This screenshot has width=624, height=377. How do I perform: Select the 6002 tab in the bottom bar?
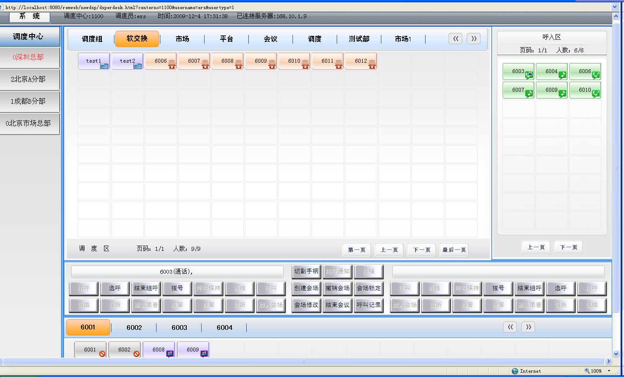click(x=134, y=328)
